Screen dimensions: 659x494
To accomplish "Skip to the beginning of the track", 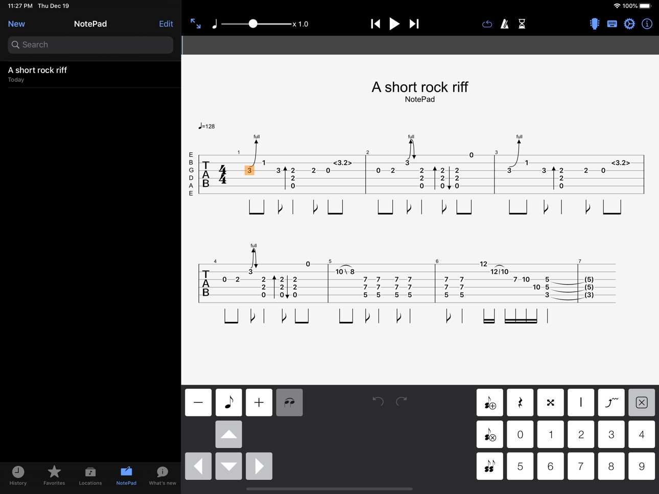I will (375, 23).
